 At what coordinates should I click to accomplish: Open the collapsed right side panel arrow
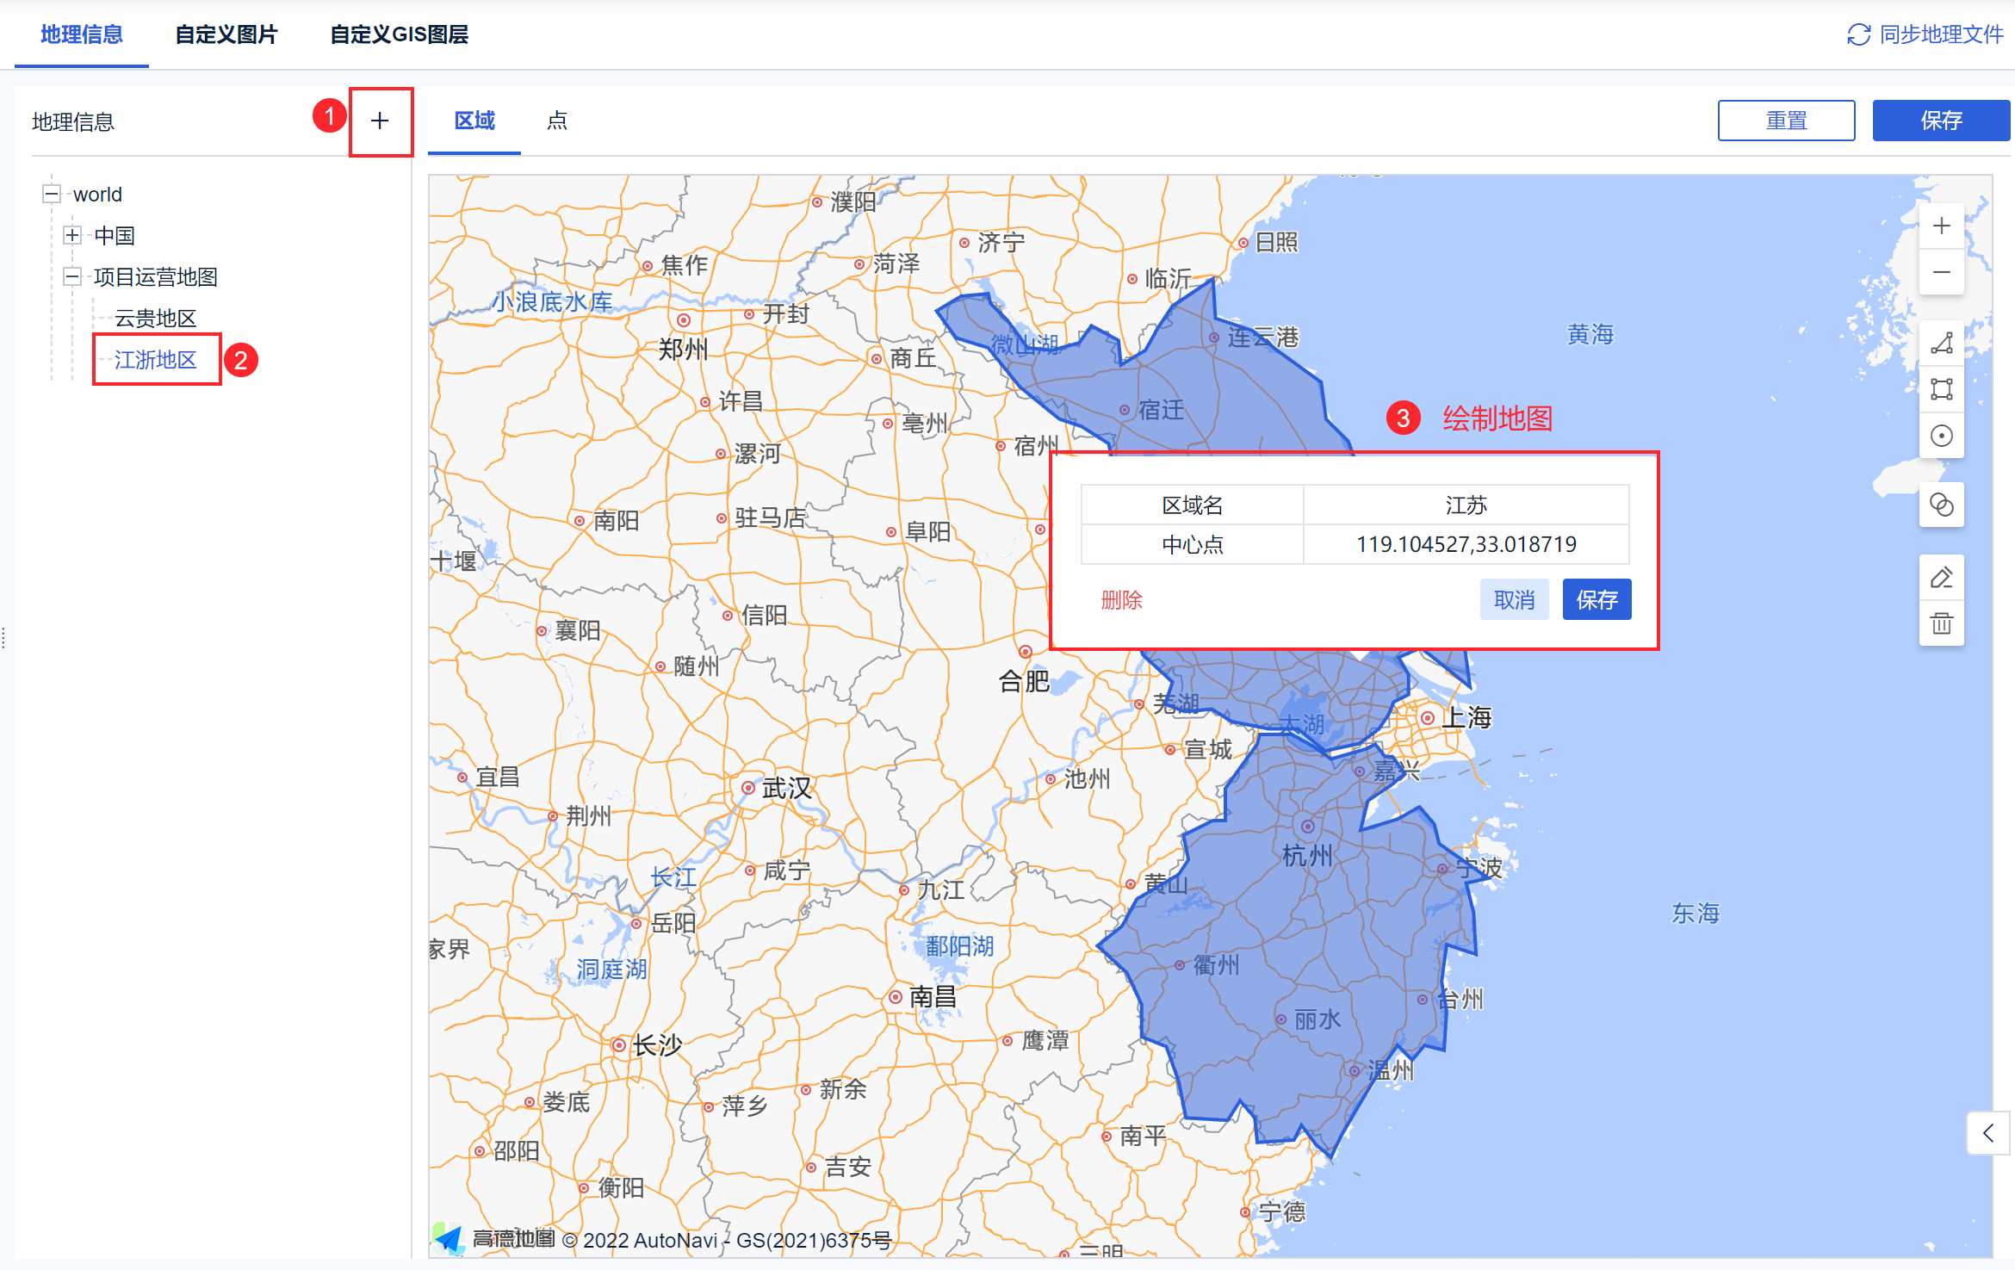point(1987,1133)
